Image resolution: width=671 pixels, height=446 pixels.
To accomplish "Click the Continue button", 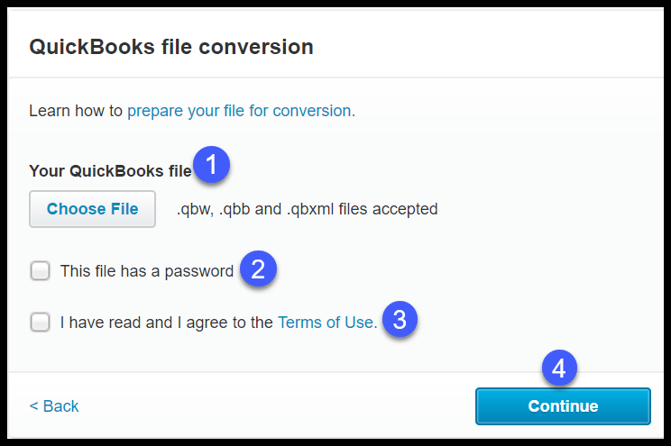I will pos(563,405).
